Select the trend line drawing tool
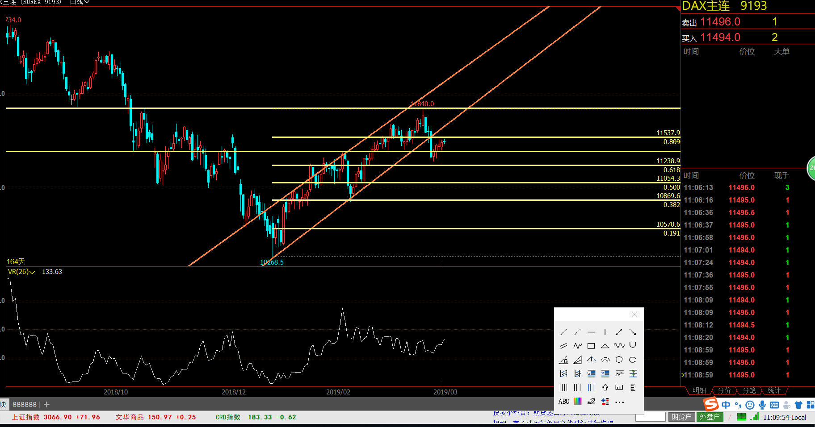The image size is (815, 427). [x=563, y=332]
